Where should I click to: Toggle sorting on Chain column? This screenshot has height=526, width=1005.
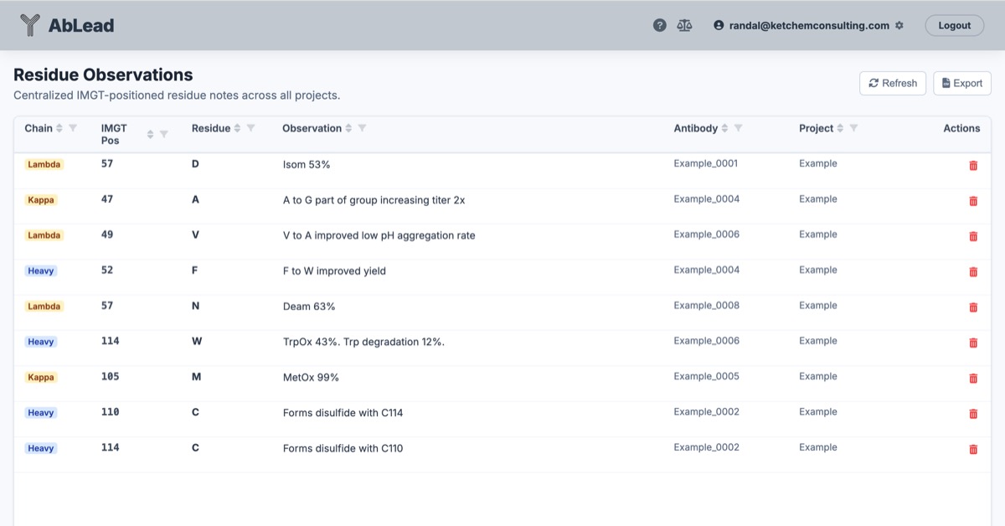[59, 128]
